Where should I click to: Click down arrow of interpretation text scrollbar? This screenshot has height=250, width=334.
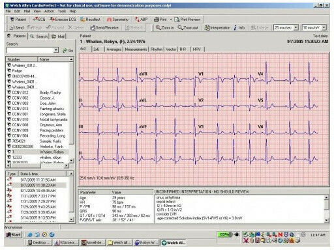[326, 220]
